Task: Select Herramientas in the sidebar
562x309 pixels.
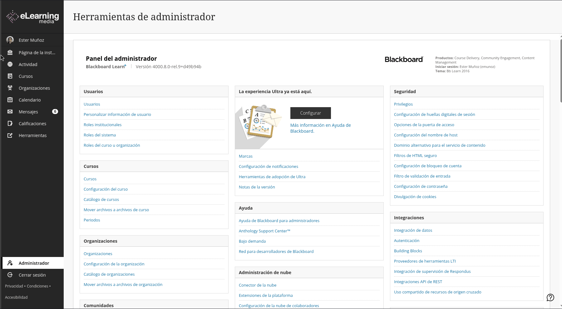Action: tap(32, 135)
